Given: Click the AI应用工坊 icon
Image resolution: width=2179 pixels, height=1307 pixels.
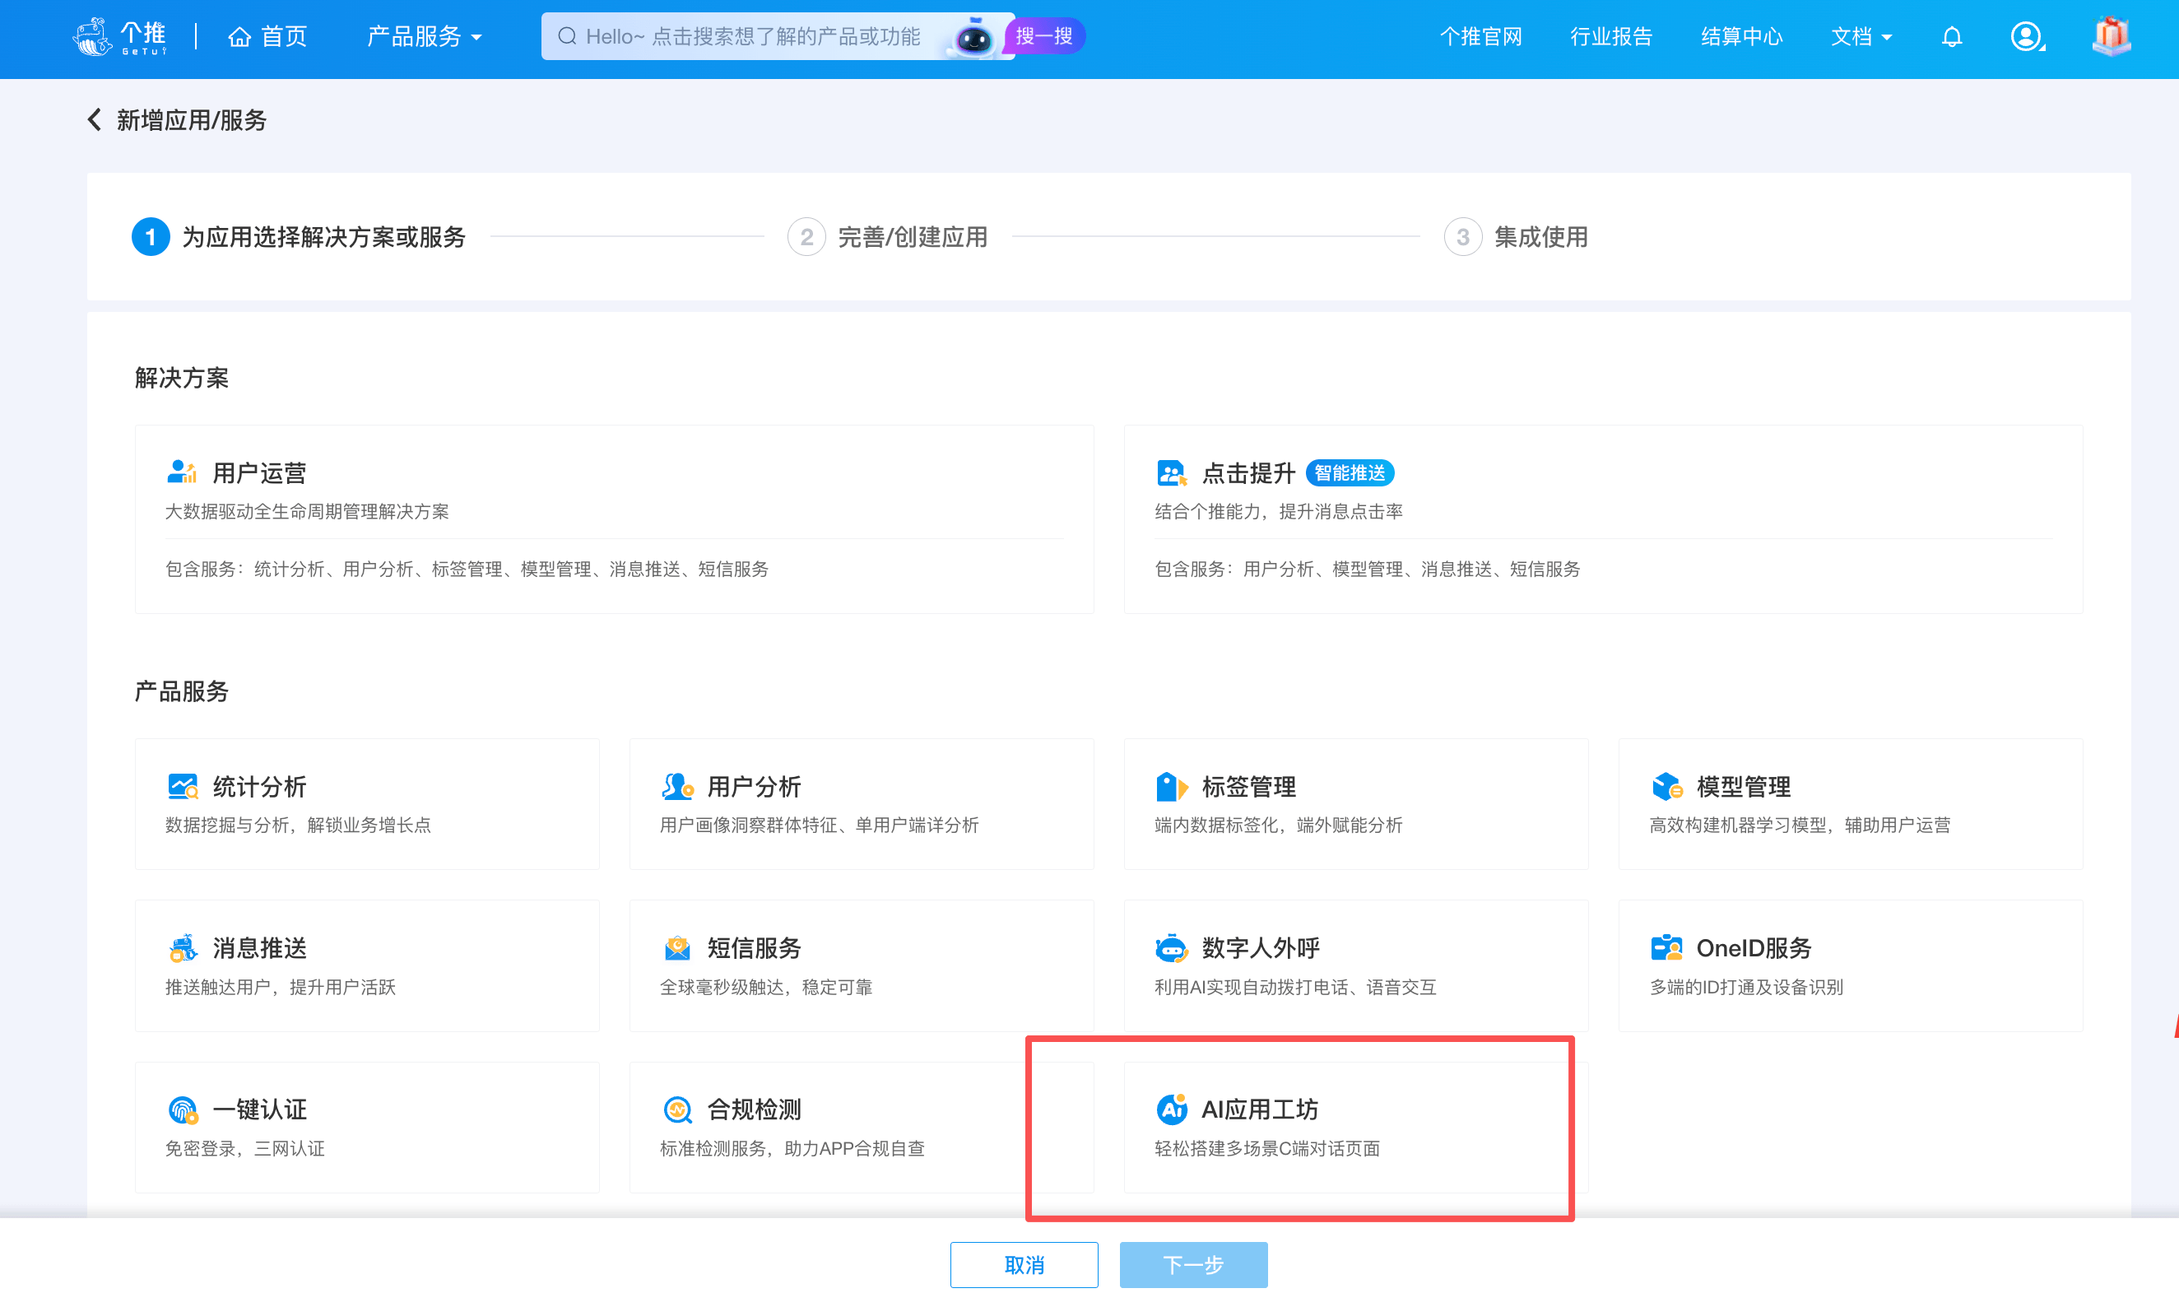Looking at the screenshot, I should click(1171, 1109).
